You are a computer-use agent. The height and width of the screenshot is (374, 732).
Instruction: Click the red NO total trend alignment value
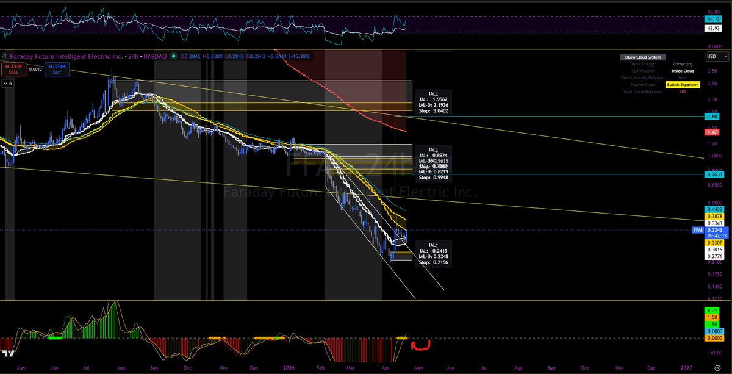pos(683,92)
